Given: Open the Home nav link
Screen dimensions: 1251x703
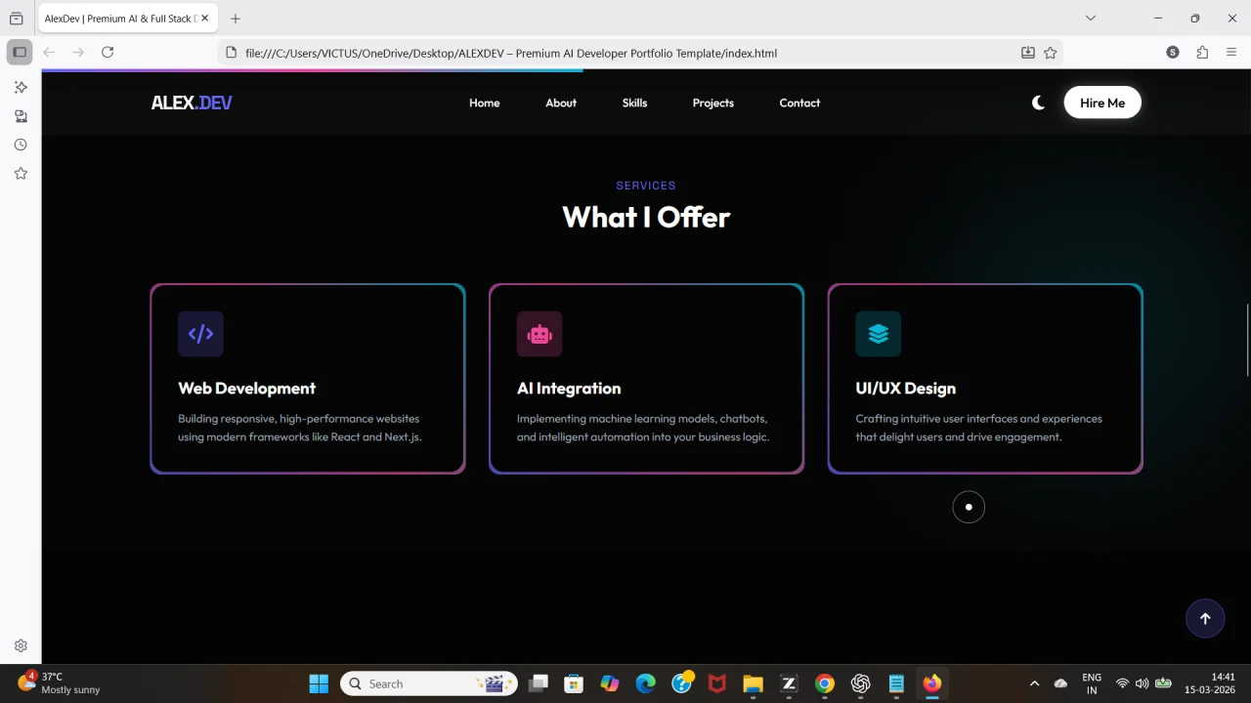Looking at the screenshot, I should pyautogui.click(x=484, y=103).
